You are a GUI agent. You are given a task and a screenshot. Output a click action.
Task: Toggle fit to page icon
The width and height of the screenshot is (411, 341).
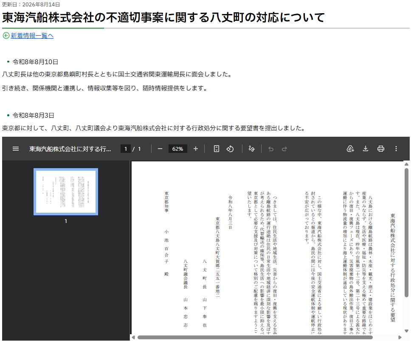216,149
